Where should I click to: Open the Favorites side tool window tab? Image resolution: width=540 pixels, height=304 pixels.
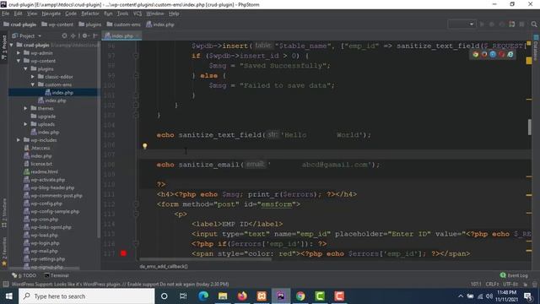[3, 252]
